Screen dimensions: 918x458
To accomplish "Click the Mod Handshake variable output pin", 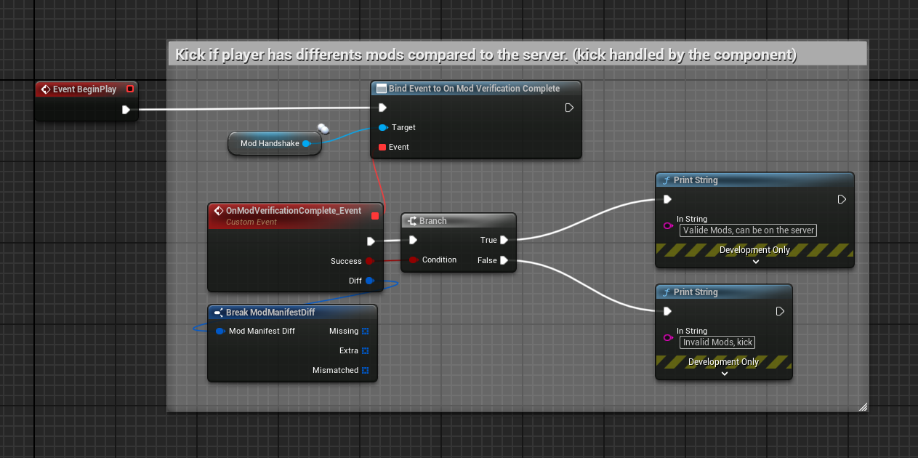I will [307, 144].
